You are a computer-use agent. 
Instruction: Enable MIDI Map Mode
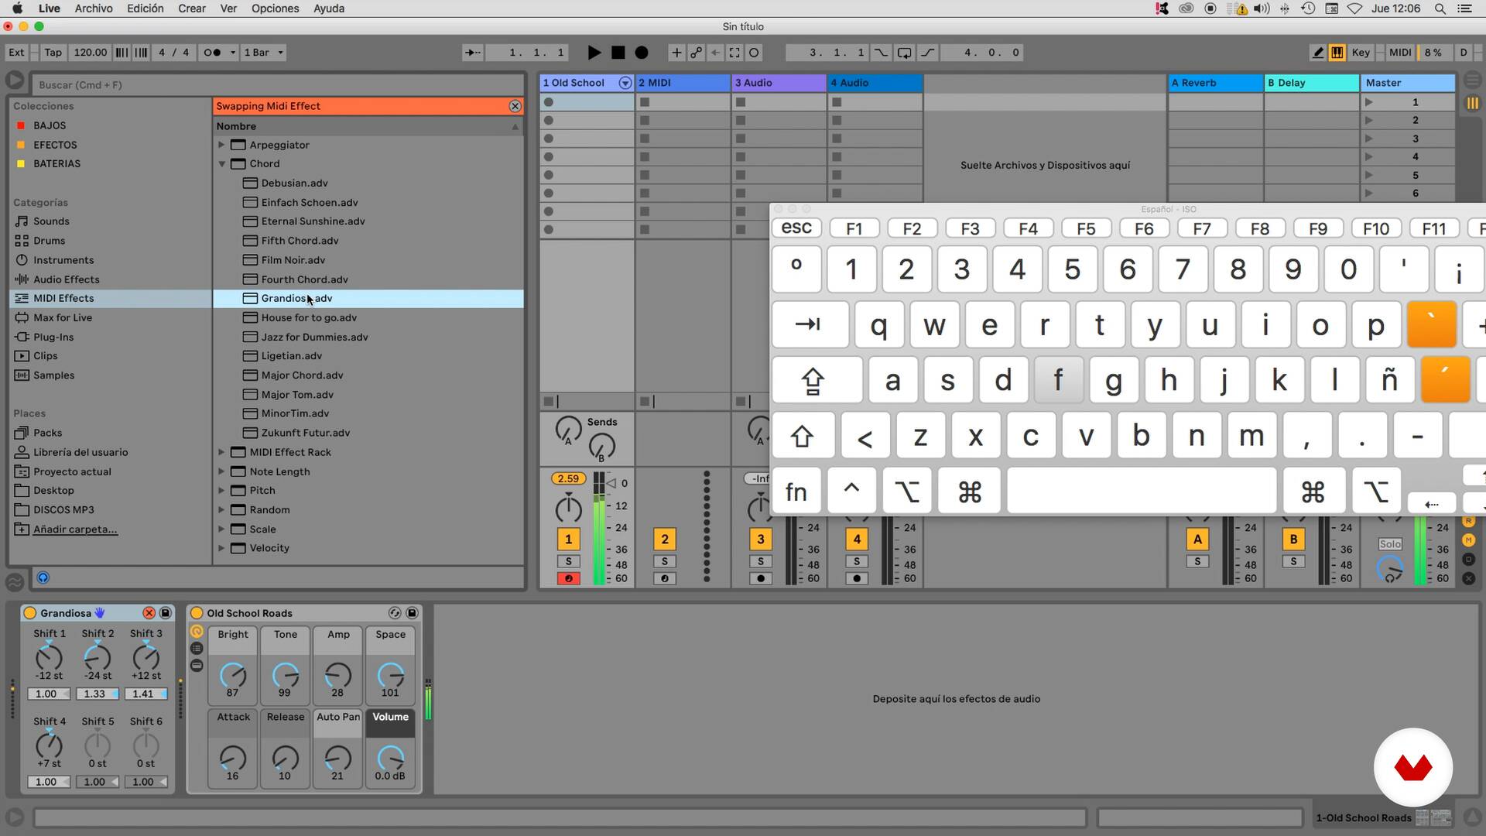1399,53
